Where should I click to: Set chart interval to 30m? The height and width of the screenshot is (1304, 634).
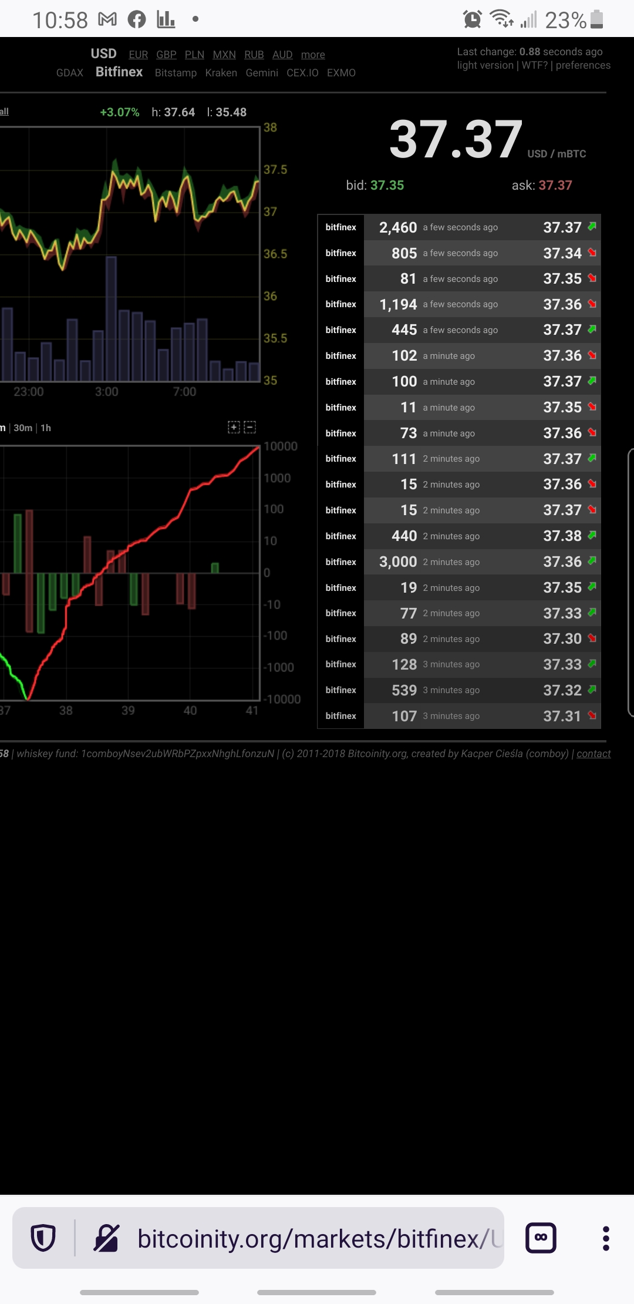23,428
